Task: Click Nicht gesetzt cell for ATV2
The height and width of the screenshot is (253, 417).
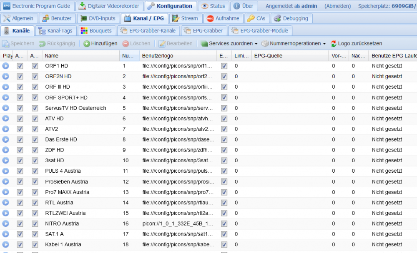Action: 387,129
